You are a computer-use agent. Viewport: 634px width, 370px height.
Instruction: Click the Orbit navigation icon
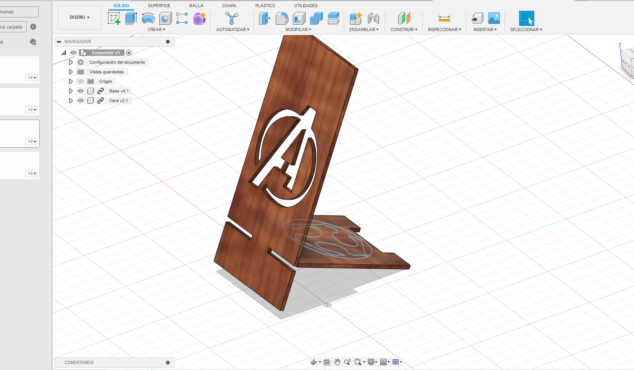click(x=314, y=362)
